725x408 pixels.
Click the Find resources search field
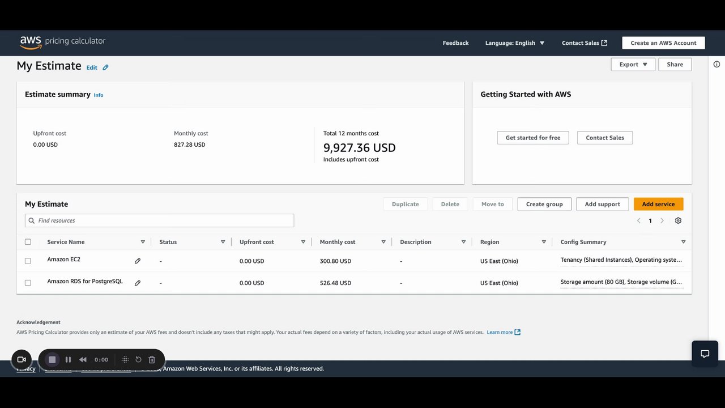point(159,220)
